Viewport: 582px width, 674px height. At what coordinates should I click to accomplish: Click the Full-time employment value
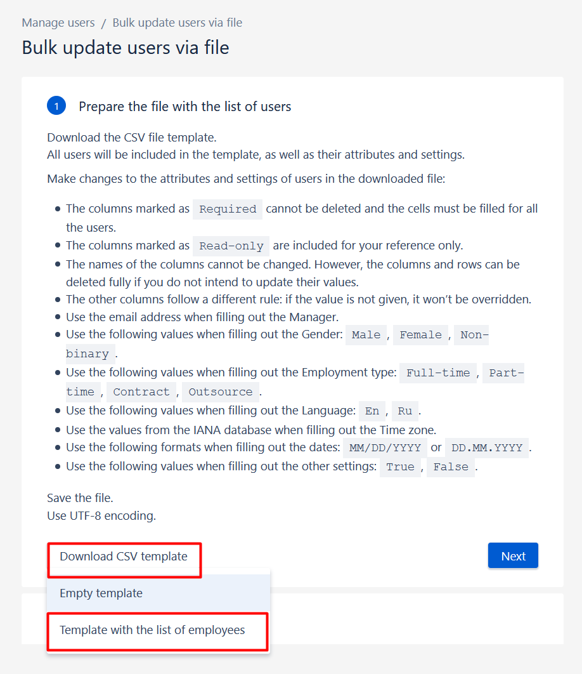(438, 373)
